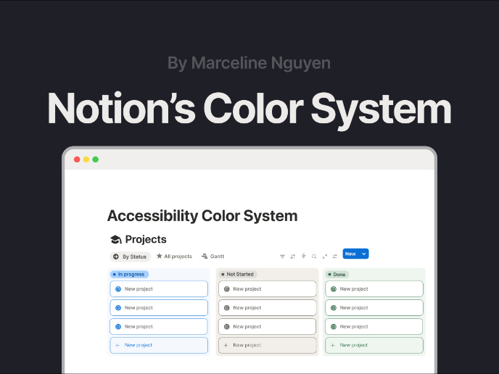The image size is (499, 374).
Task: Add a new project under Done
Action: 374,346
